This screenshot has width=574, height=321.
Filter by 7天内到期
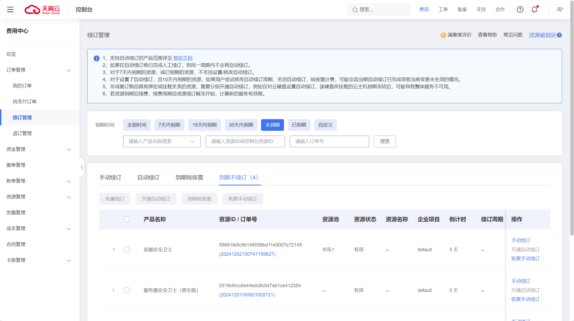click(169, 125)
